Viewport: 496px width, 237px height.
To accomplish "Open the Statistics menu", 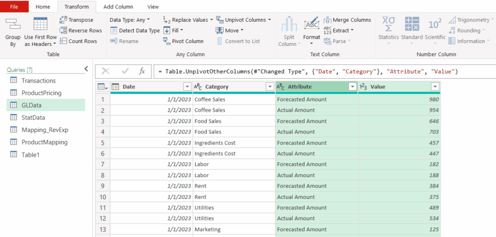I will (x=388, y=31).
